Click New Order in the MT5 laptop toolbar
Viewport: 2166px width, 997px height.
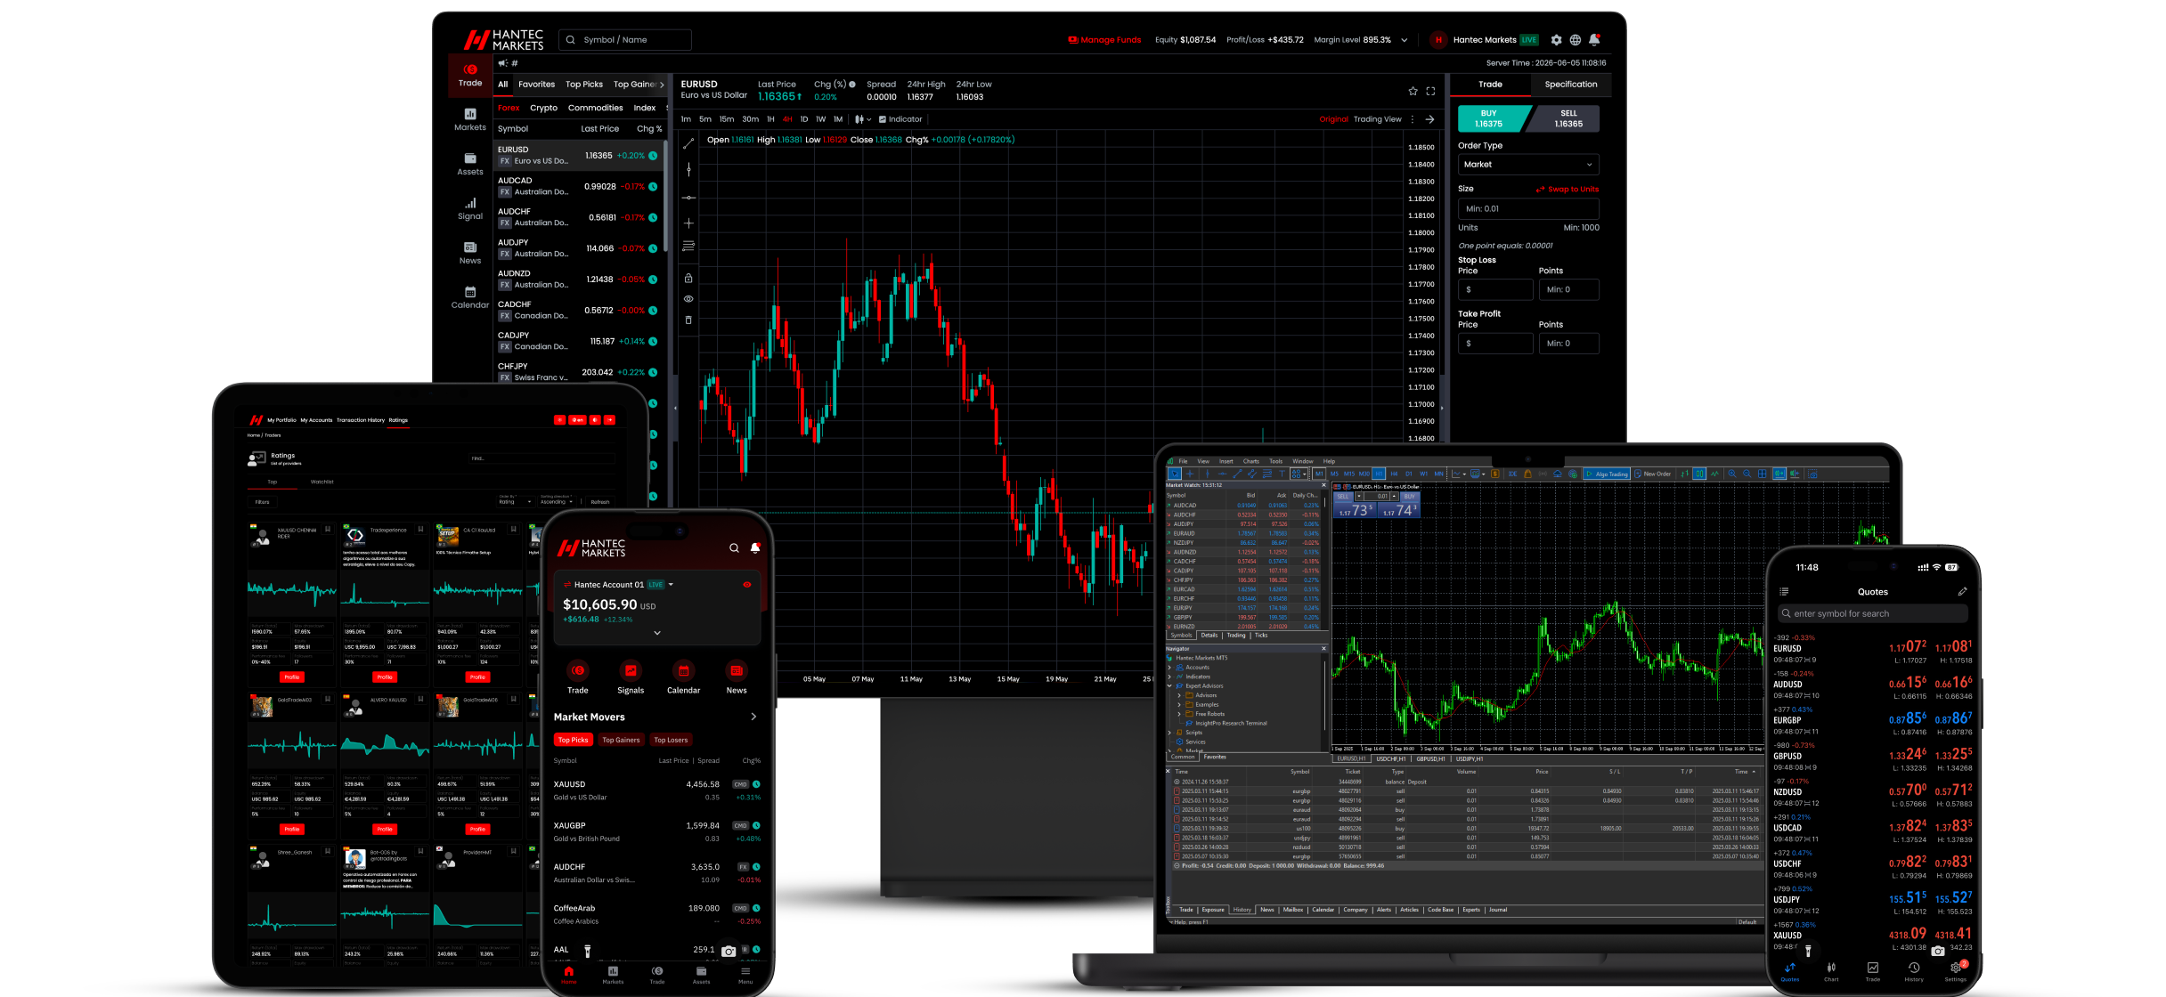point(1653,474)
